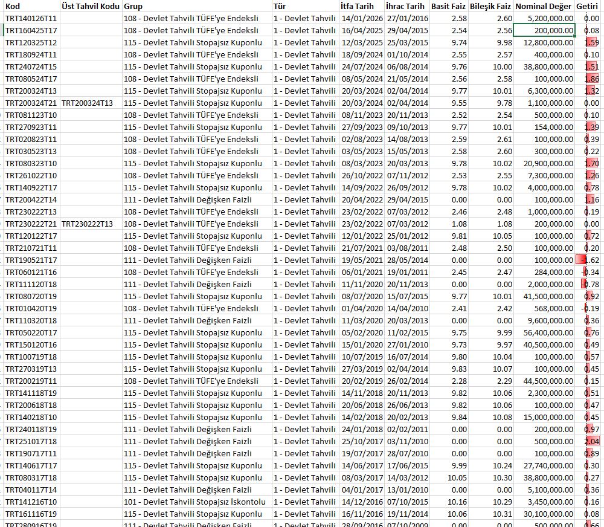Click Bileşik Faiz 10.04 of TRT100719T18
This screenshot has height=527, width=604.
[490, 357]
